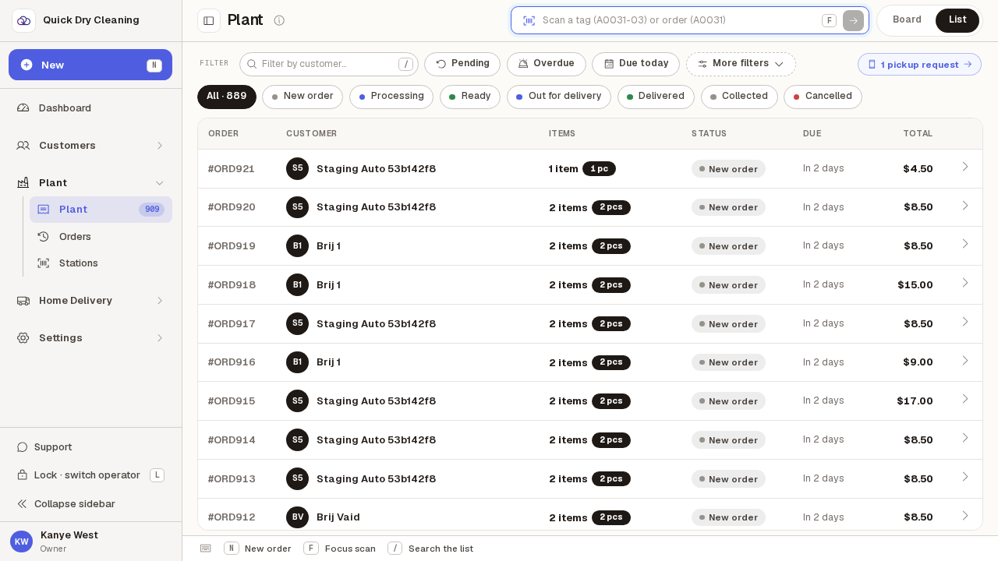Click the New order button in sidebar

90,65
